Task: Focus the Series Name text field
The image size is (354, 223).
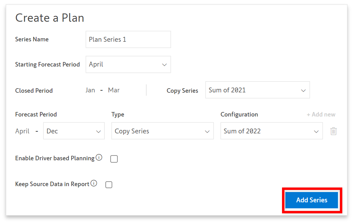Action: (128, 40)
